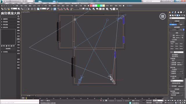Screen dimensions: 186x104
Task: Click the rectangular selection region icon
Action: point(25,9)
